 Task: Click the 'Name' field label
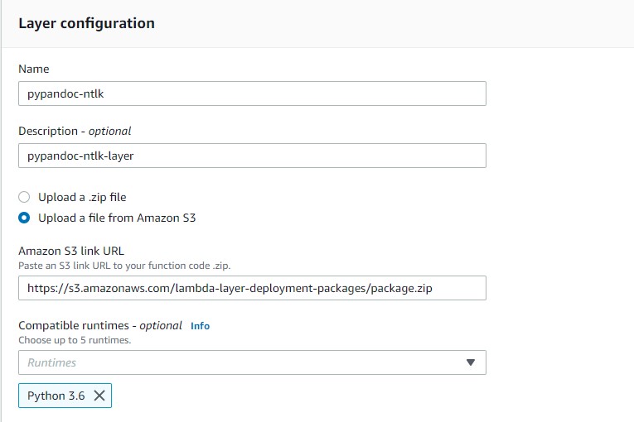click(x=34, y=69)
